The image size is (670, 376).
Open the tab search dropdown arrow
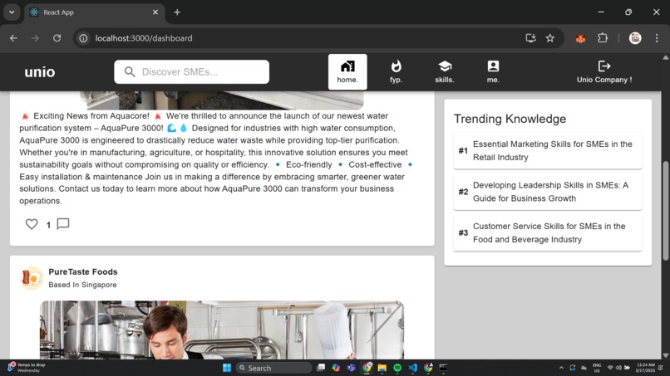(x=12, y=12)
